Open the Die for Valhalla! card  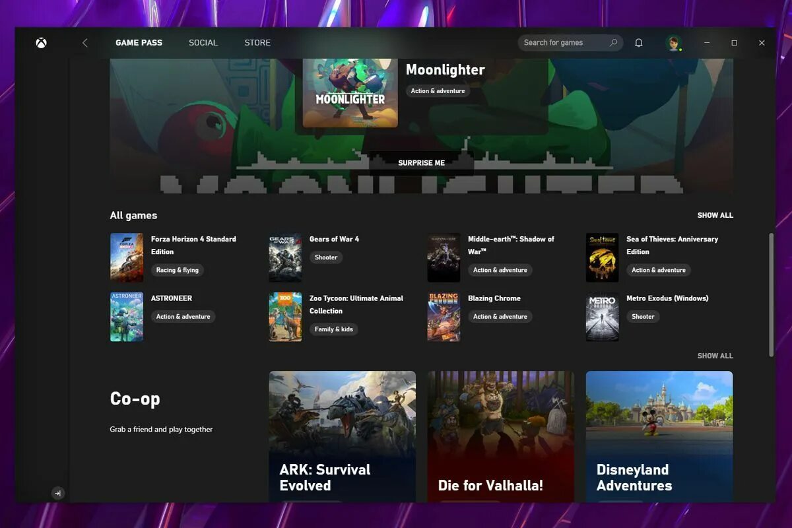click(x=501, y=436)
